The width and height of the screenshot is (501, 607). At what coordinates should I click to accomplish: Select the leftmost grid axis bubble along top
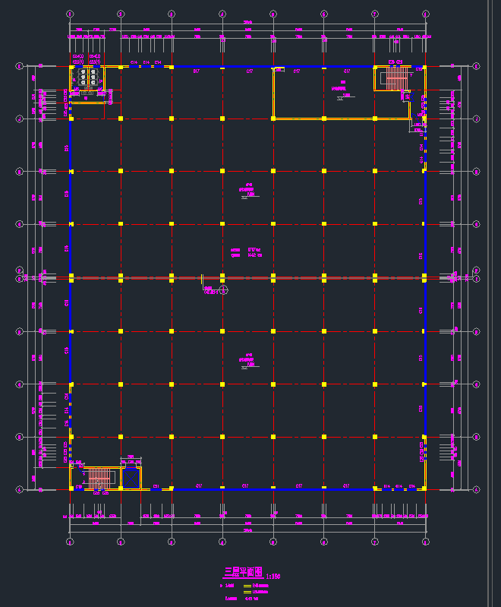coord(70,14)
